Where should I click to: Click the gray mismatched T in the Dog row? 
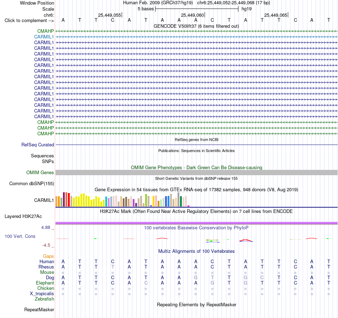coord(212,277)
